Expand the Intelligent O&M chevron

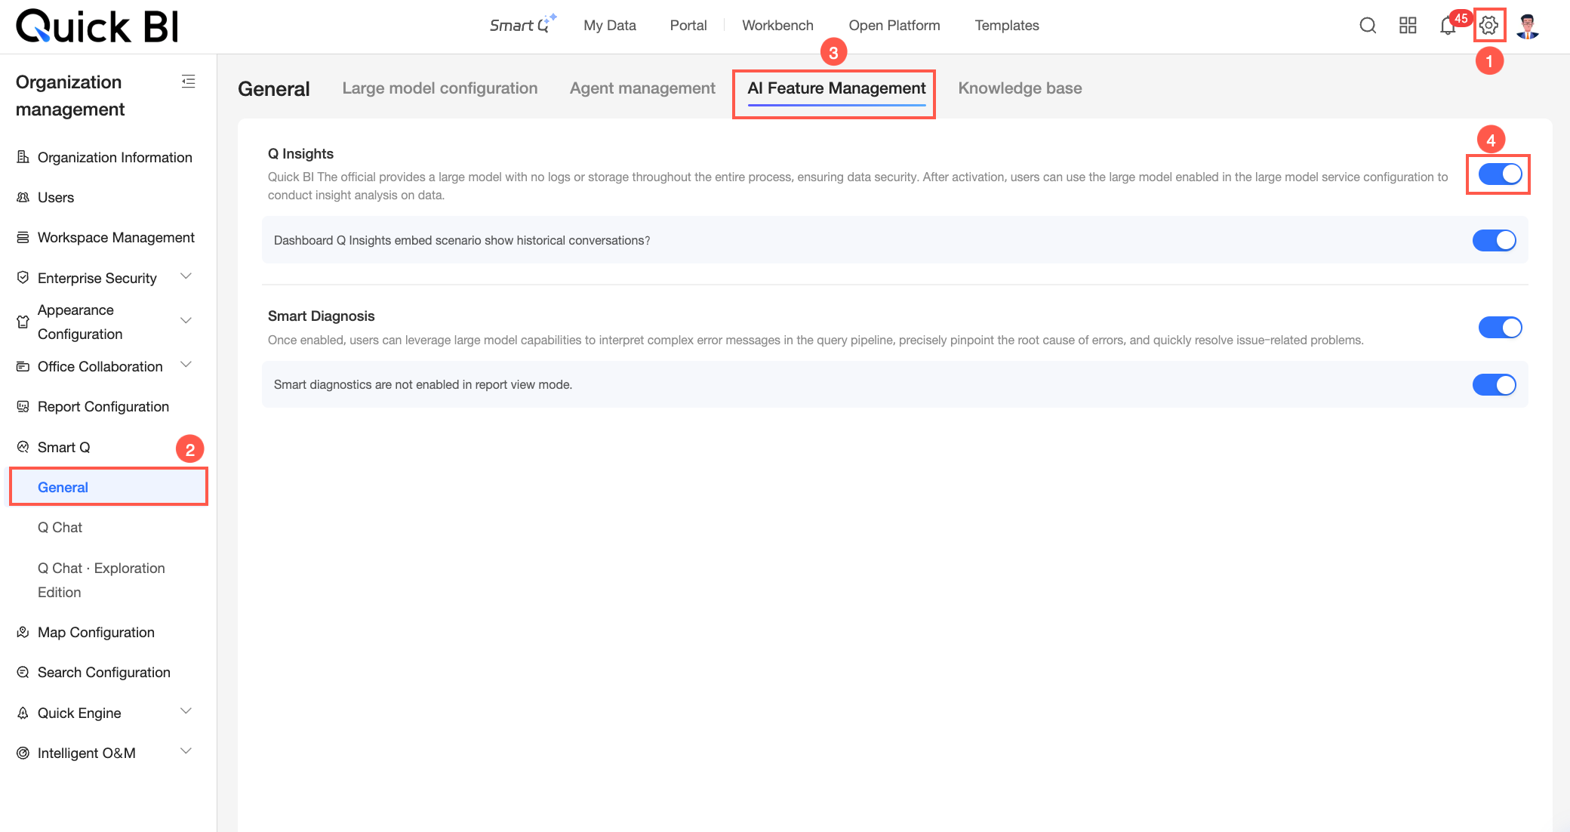click(x=186, y=751)
